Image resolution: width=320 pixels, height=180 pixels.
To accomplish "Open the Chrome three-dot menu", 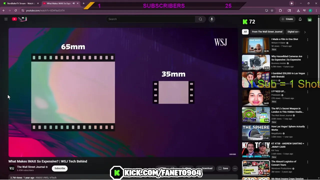I will pos(316,10).
